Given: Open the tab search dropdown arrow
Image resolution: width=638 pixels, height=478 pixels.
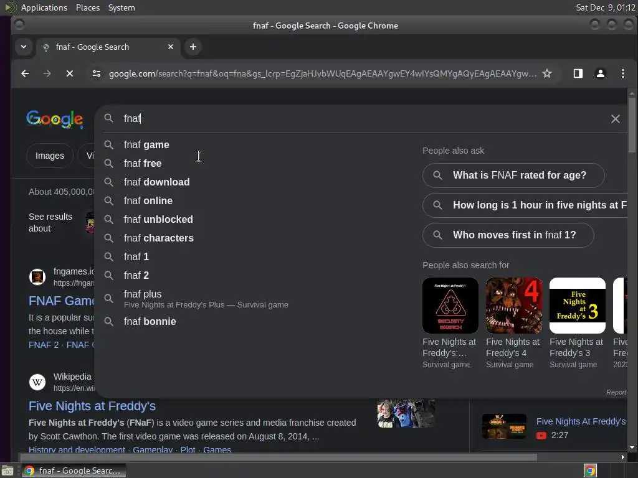Looking at the screenshot, I should [24, 47].
